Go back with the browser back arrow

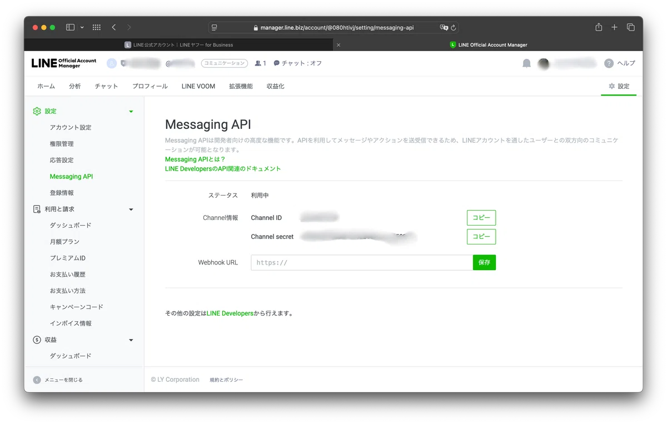113,27
